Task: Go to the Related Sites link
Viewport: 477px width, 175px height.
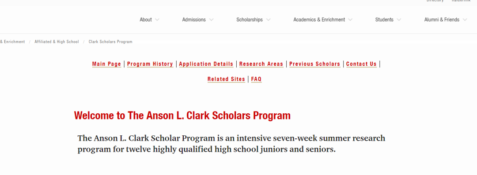Action: 226,79
